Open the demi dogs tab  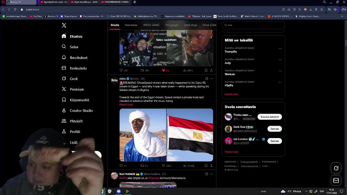[x=191, y=25]
